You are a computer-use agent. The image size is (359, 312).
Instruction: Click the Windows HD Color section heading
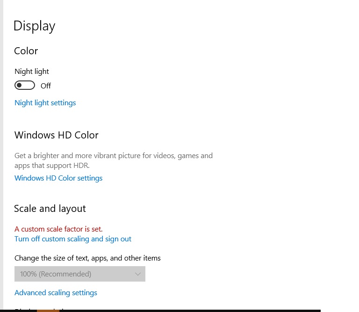57,135
